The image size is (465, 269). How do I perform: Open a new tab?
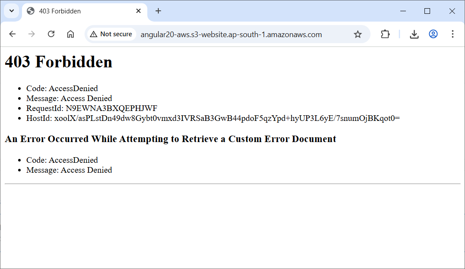click(x=158, y=11)
